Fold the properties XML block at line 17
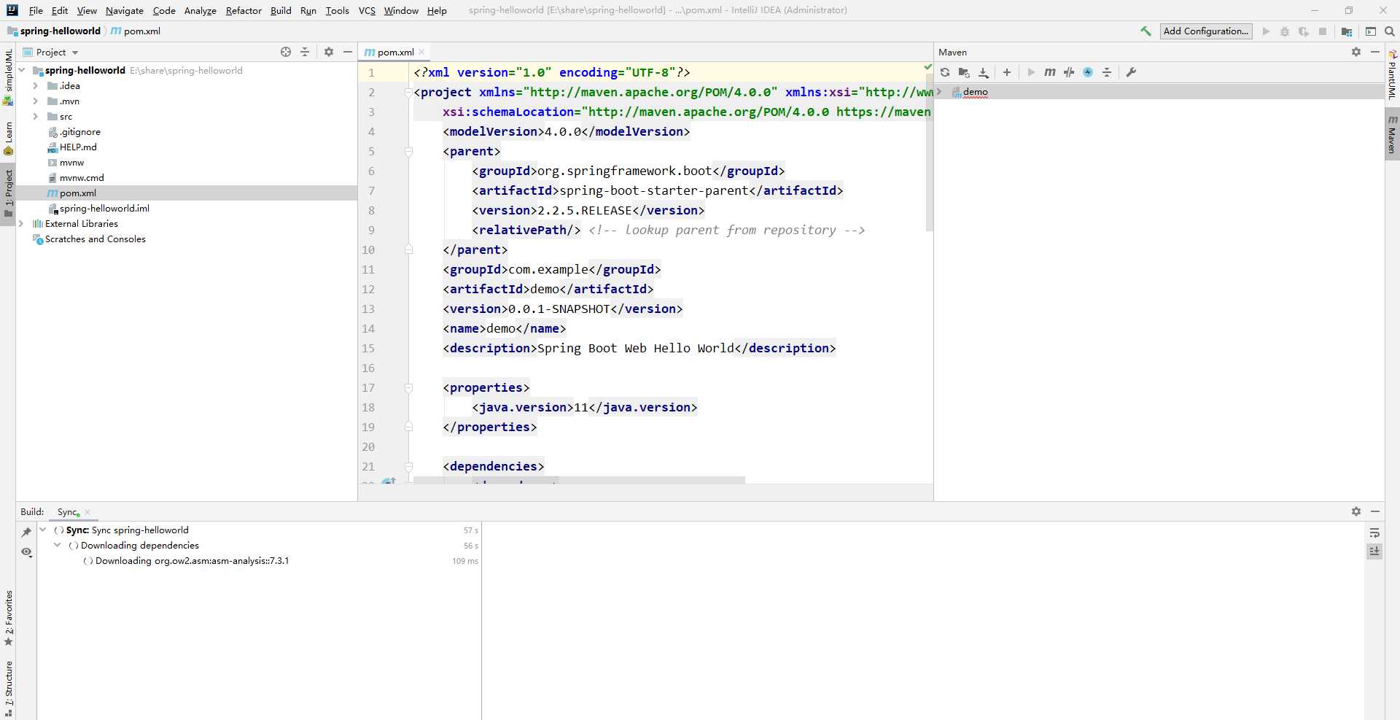Image resolution: width=1400 pixels, height=720 pixels. 408,388
